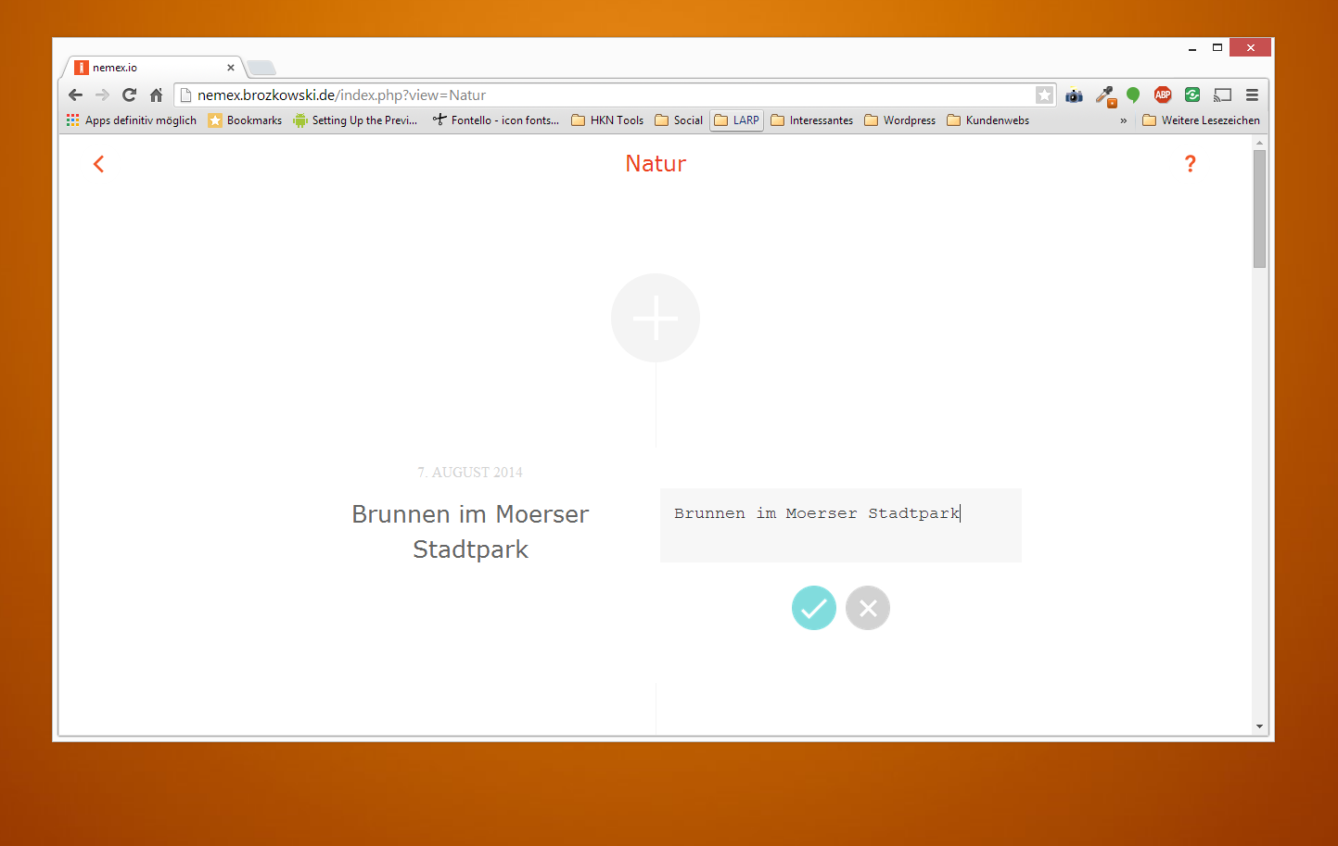The width and height of the screenshot is (1338, 846).
Task: Open the green balloon extension icon
Action: pos(1133,95)
